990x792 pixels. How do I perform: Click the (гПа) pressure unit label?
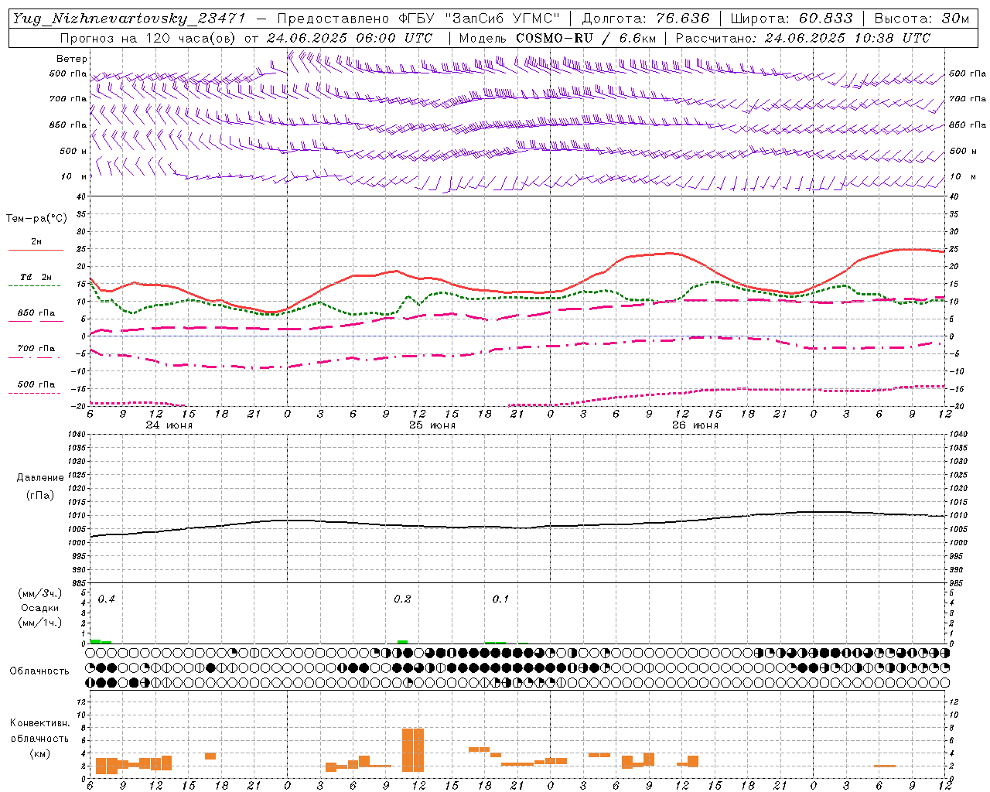[40, 496]
